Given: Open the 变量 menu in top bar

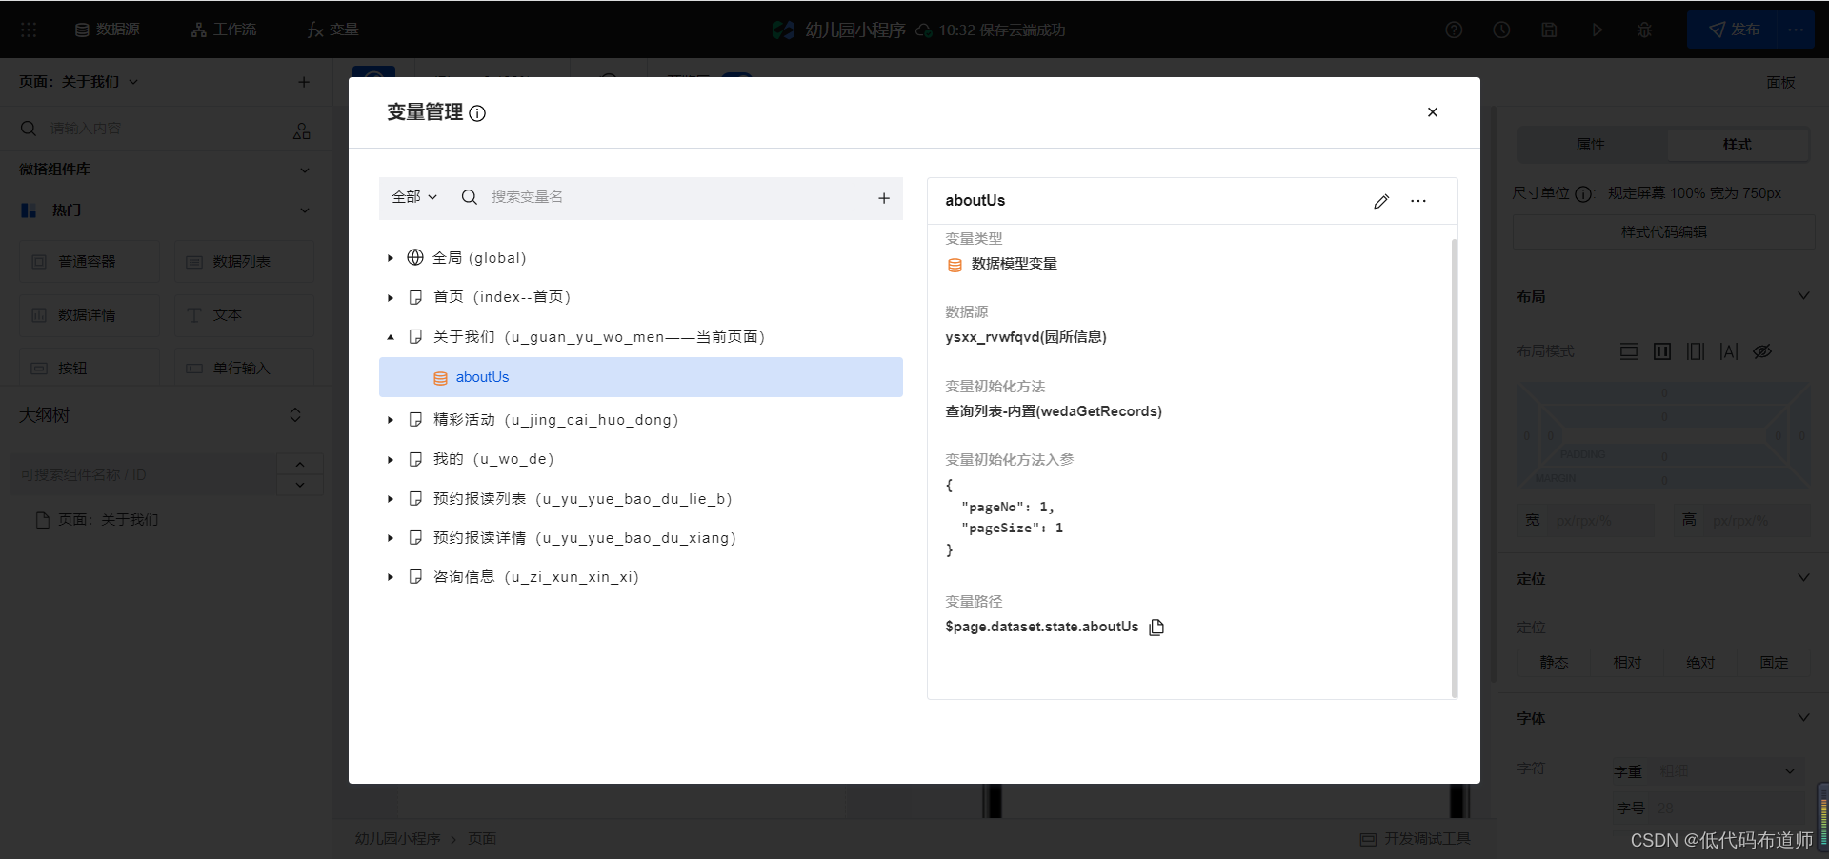Looking at the screenshot, I should (332, 30).
